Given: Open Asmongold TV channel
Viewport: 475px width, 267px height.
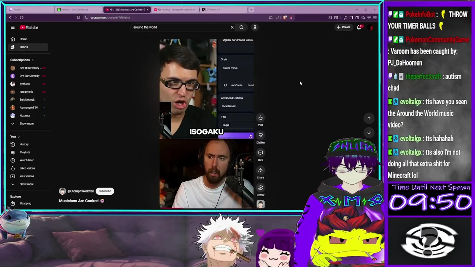Looking at the screenshot, I should (28, 108).
